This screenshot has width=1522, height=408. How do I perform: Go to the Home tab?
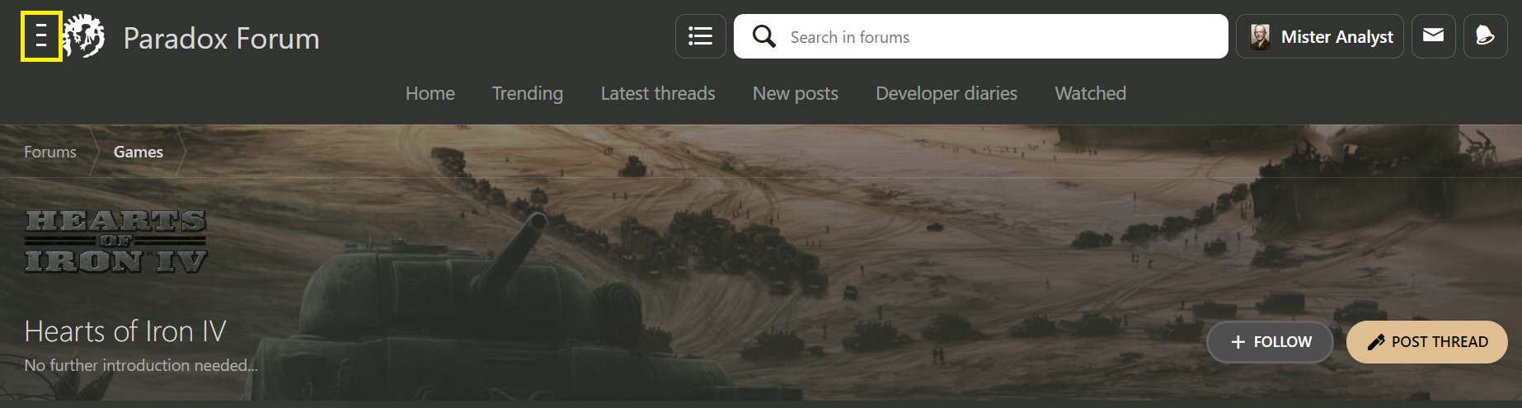point(430,93)
